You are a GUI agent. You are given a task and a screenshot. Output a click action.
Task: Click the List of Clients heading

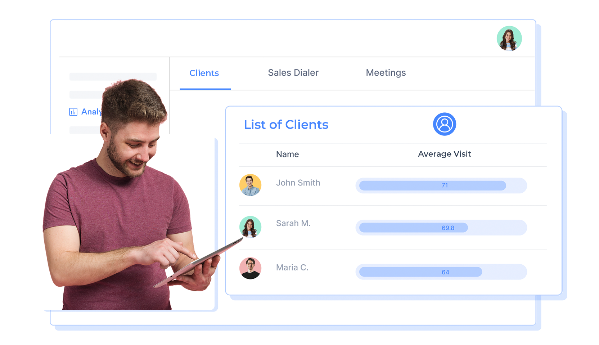(x=286, y=125)
